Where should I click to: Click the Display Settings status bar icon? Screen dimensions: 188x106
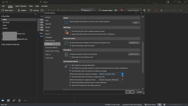click(x=145, y=105)
